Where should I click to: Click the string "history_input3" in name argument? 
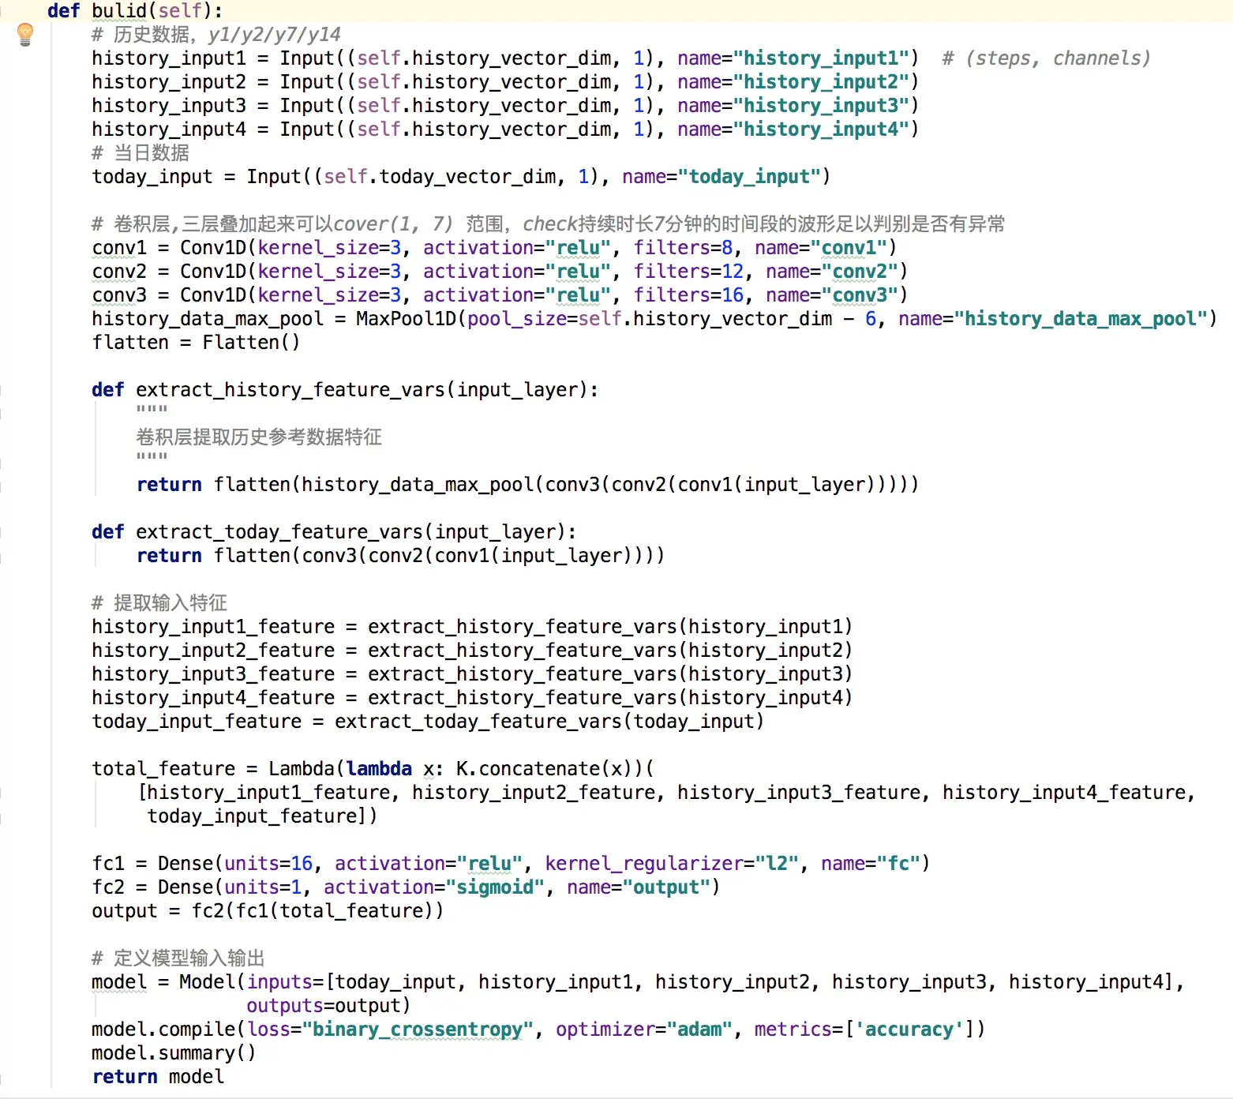pos(822,106)
